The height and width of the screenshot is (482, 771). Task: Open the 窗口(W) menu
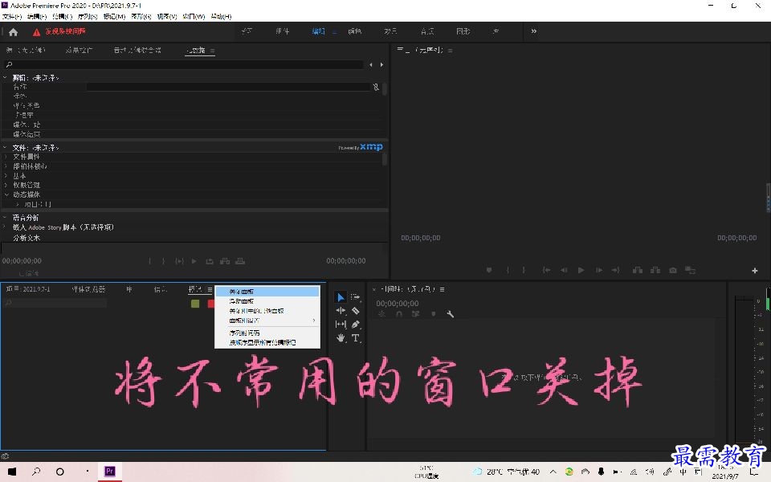pos(194,16)
